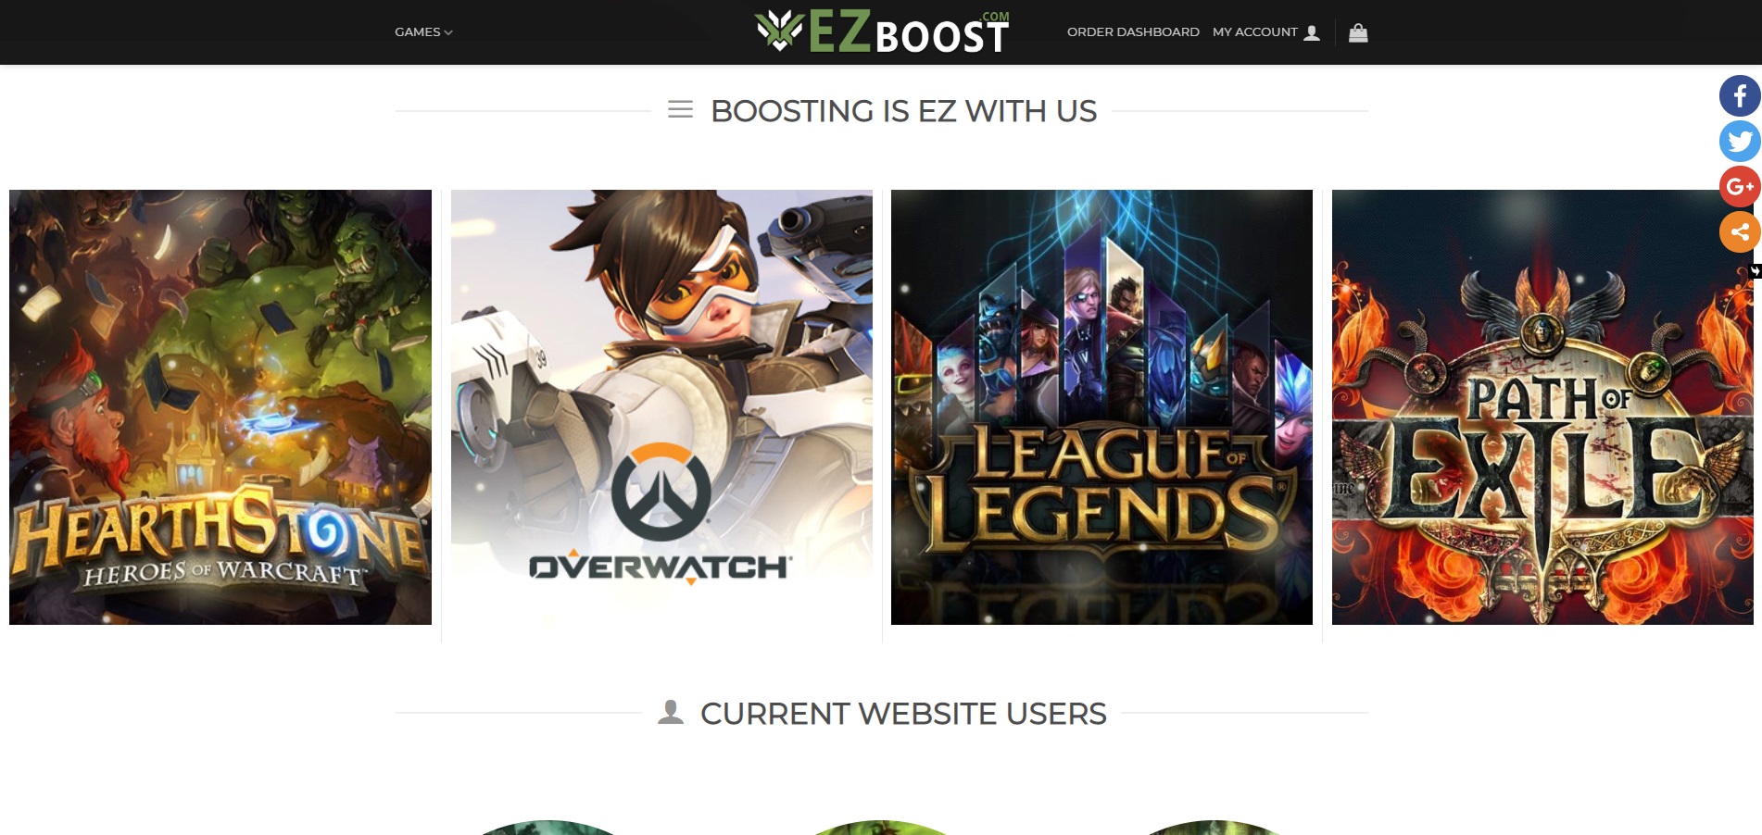
Task: Click the person icon beside My Account
Action: click(x=1312, y=32)
